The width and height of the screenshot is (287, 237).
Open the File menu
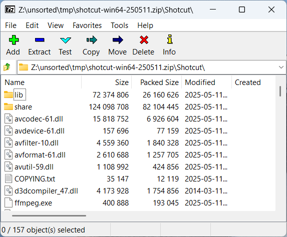click(11, 25)
